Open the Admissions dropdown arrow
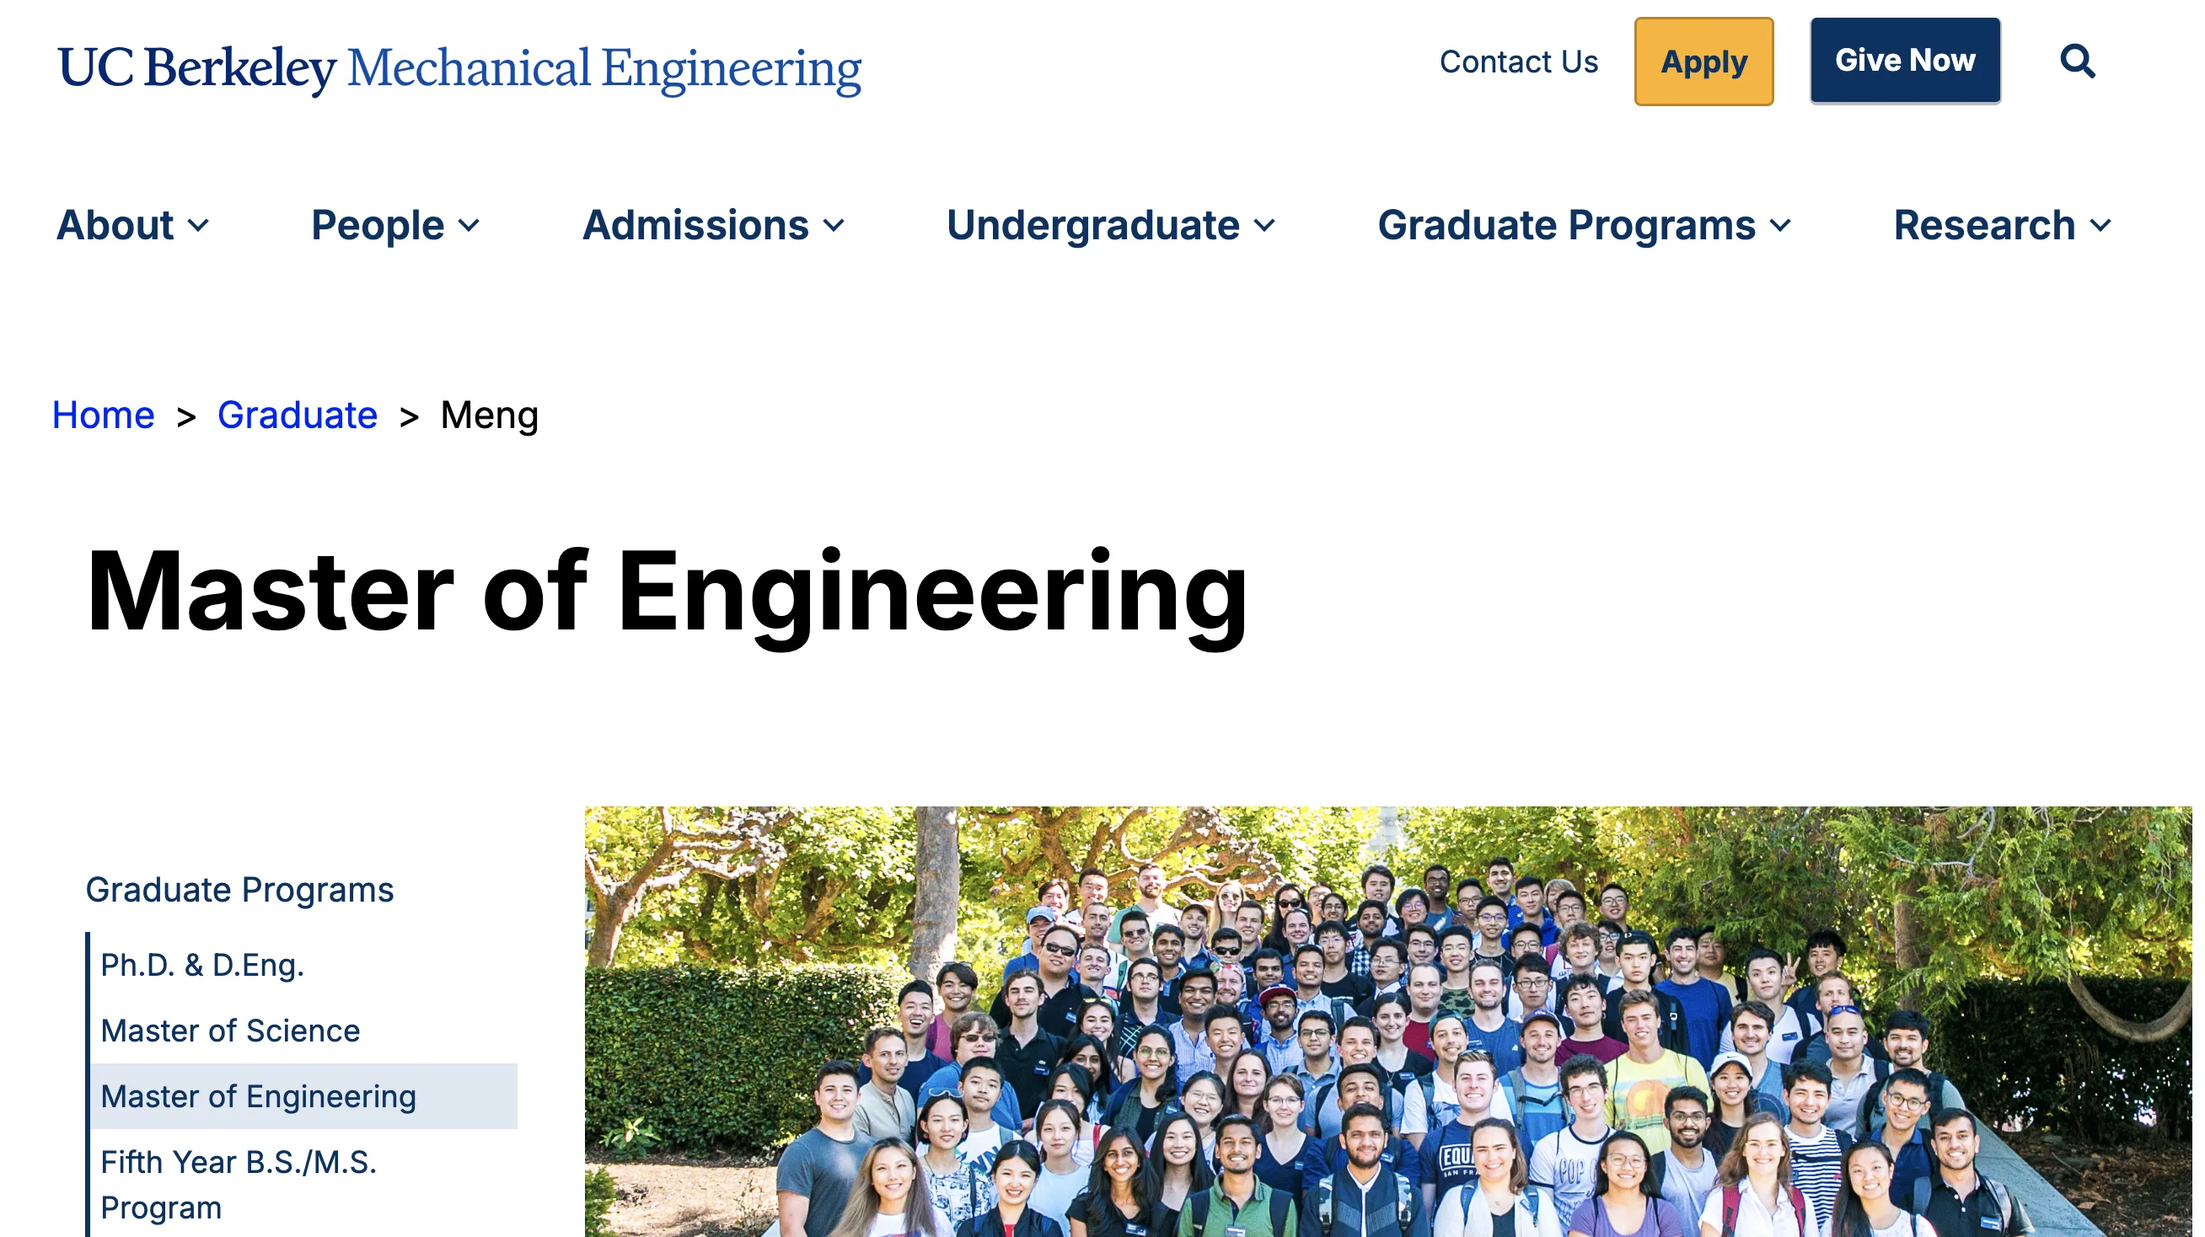2205x1237 pixels. coord(834,226)
